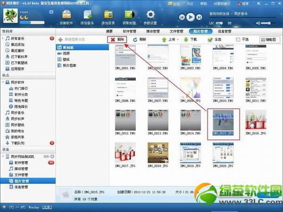The width and height of the screenshot is (283, 212).
Task: Toggle the playback mode icon beside LRC
Action: coord(229,23)
